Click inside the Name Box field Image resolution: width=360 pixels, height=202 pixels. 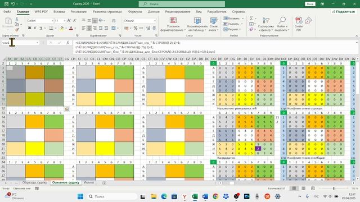(x=19, y=43)
